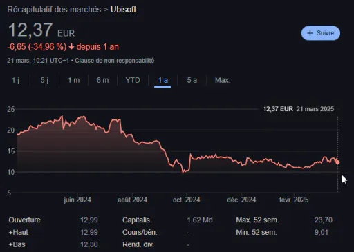Click the 1,62 Md capitalisation value

200,220
